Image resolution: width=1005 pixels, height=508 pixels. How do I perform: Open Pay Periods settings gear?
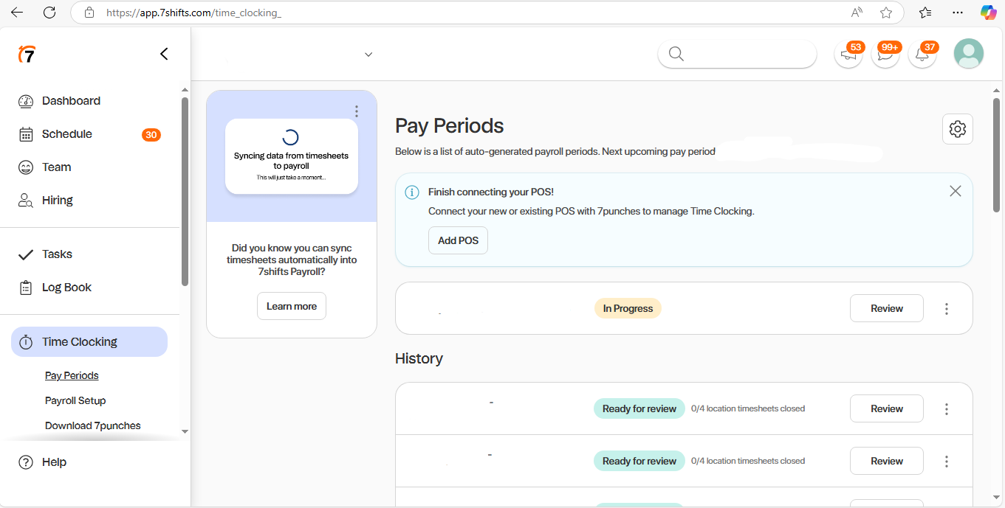tap(958, 129)
